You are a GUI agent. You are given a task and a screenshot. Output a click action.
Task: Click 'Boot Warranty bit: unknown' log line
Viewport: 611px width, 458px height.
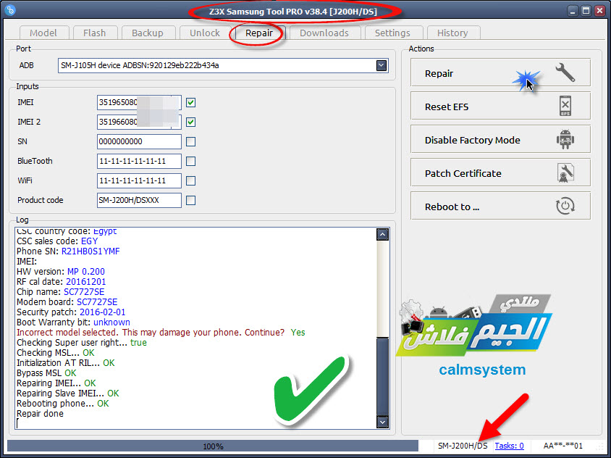click(x=73, y=322)
